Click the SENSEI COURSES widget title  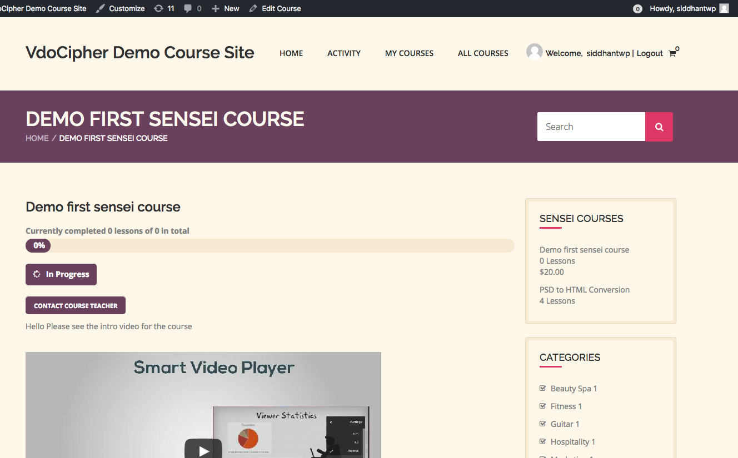point(581,219)
